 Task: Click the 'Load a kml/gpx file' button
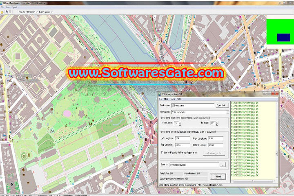pyautogui.click(x=214, y=153)
